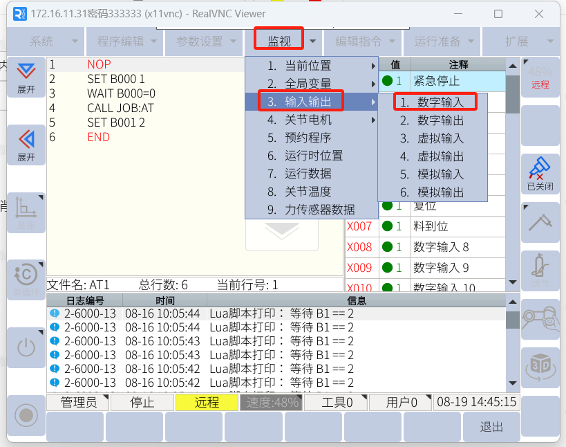Toggle the X007 料到位 green status light
This screenshot has width=566, height=447.
[x=387, y=226]
